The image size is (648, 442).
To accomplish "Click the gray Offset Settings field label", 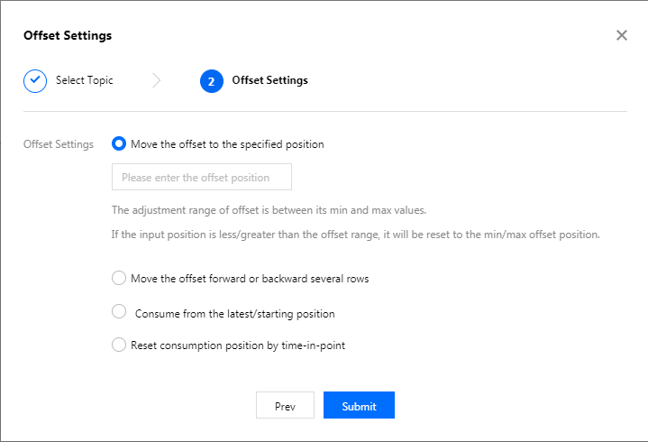I will click(x=59, y=144).
